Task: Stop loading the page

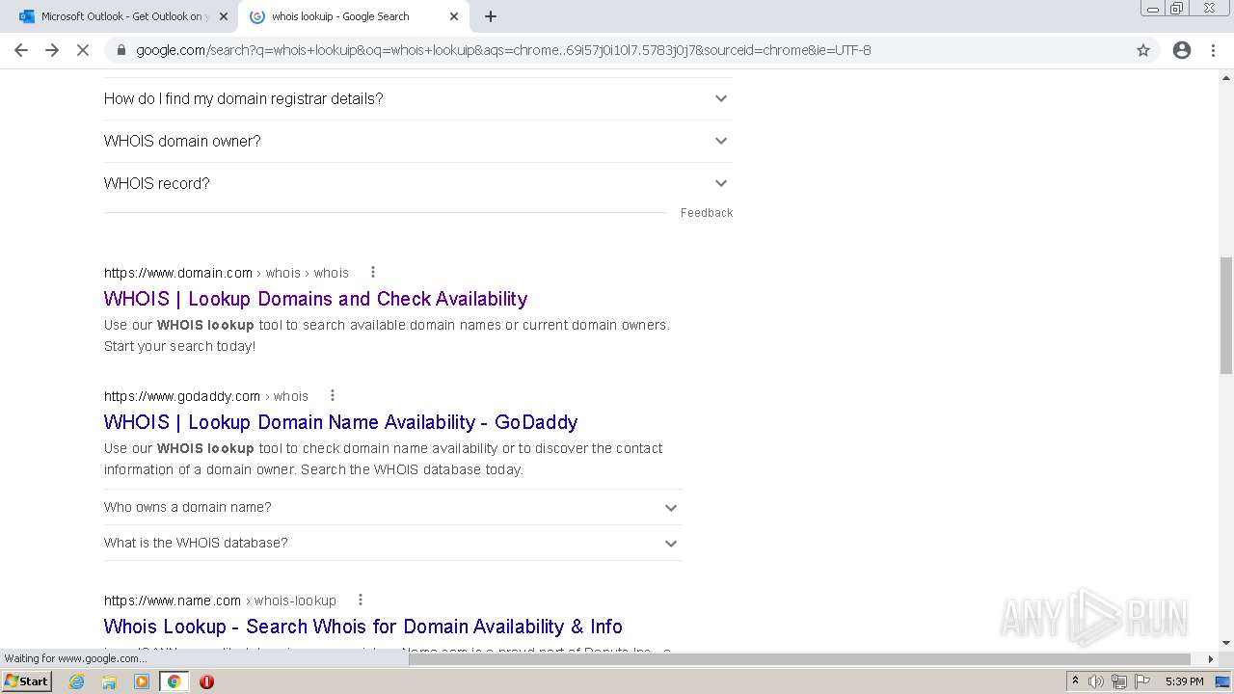Action: (83, 50)
